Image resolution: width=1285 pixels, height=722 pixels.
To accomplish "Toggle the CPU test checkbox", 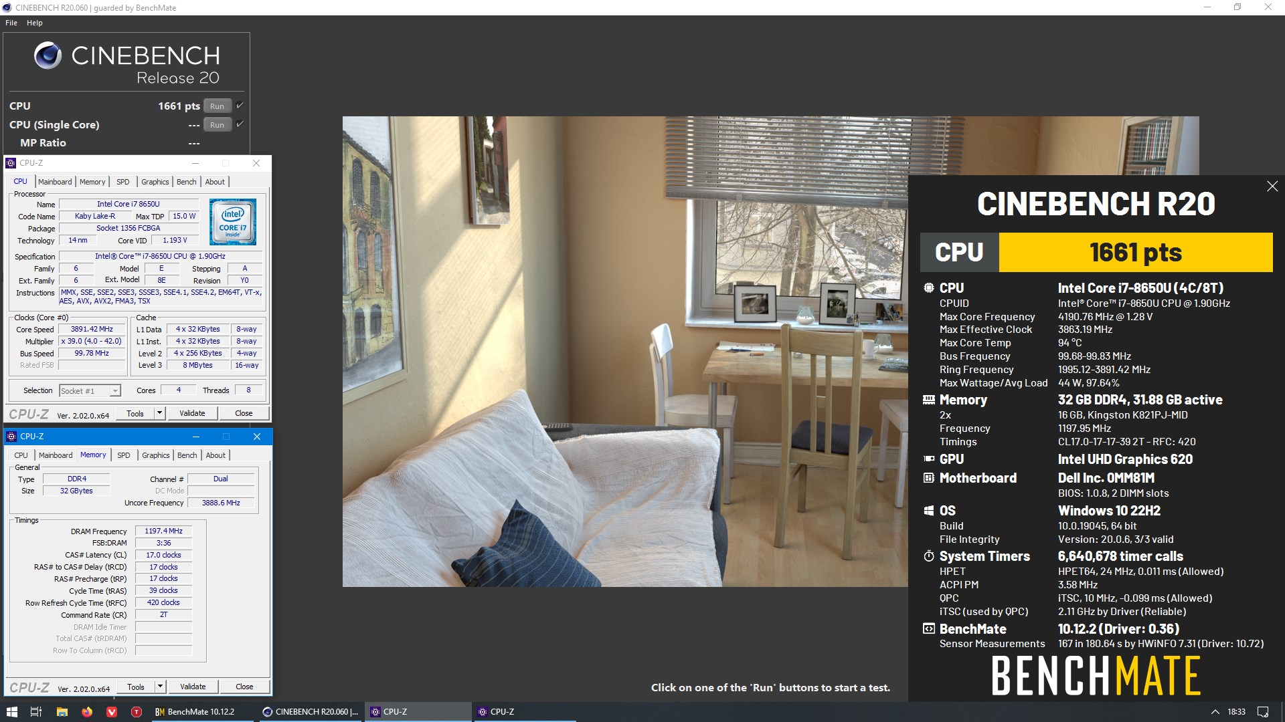I will click(240, 106).
